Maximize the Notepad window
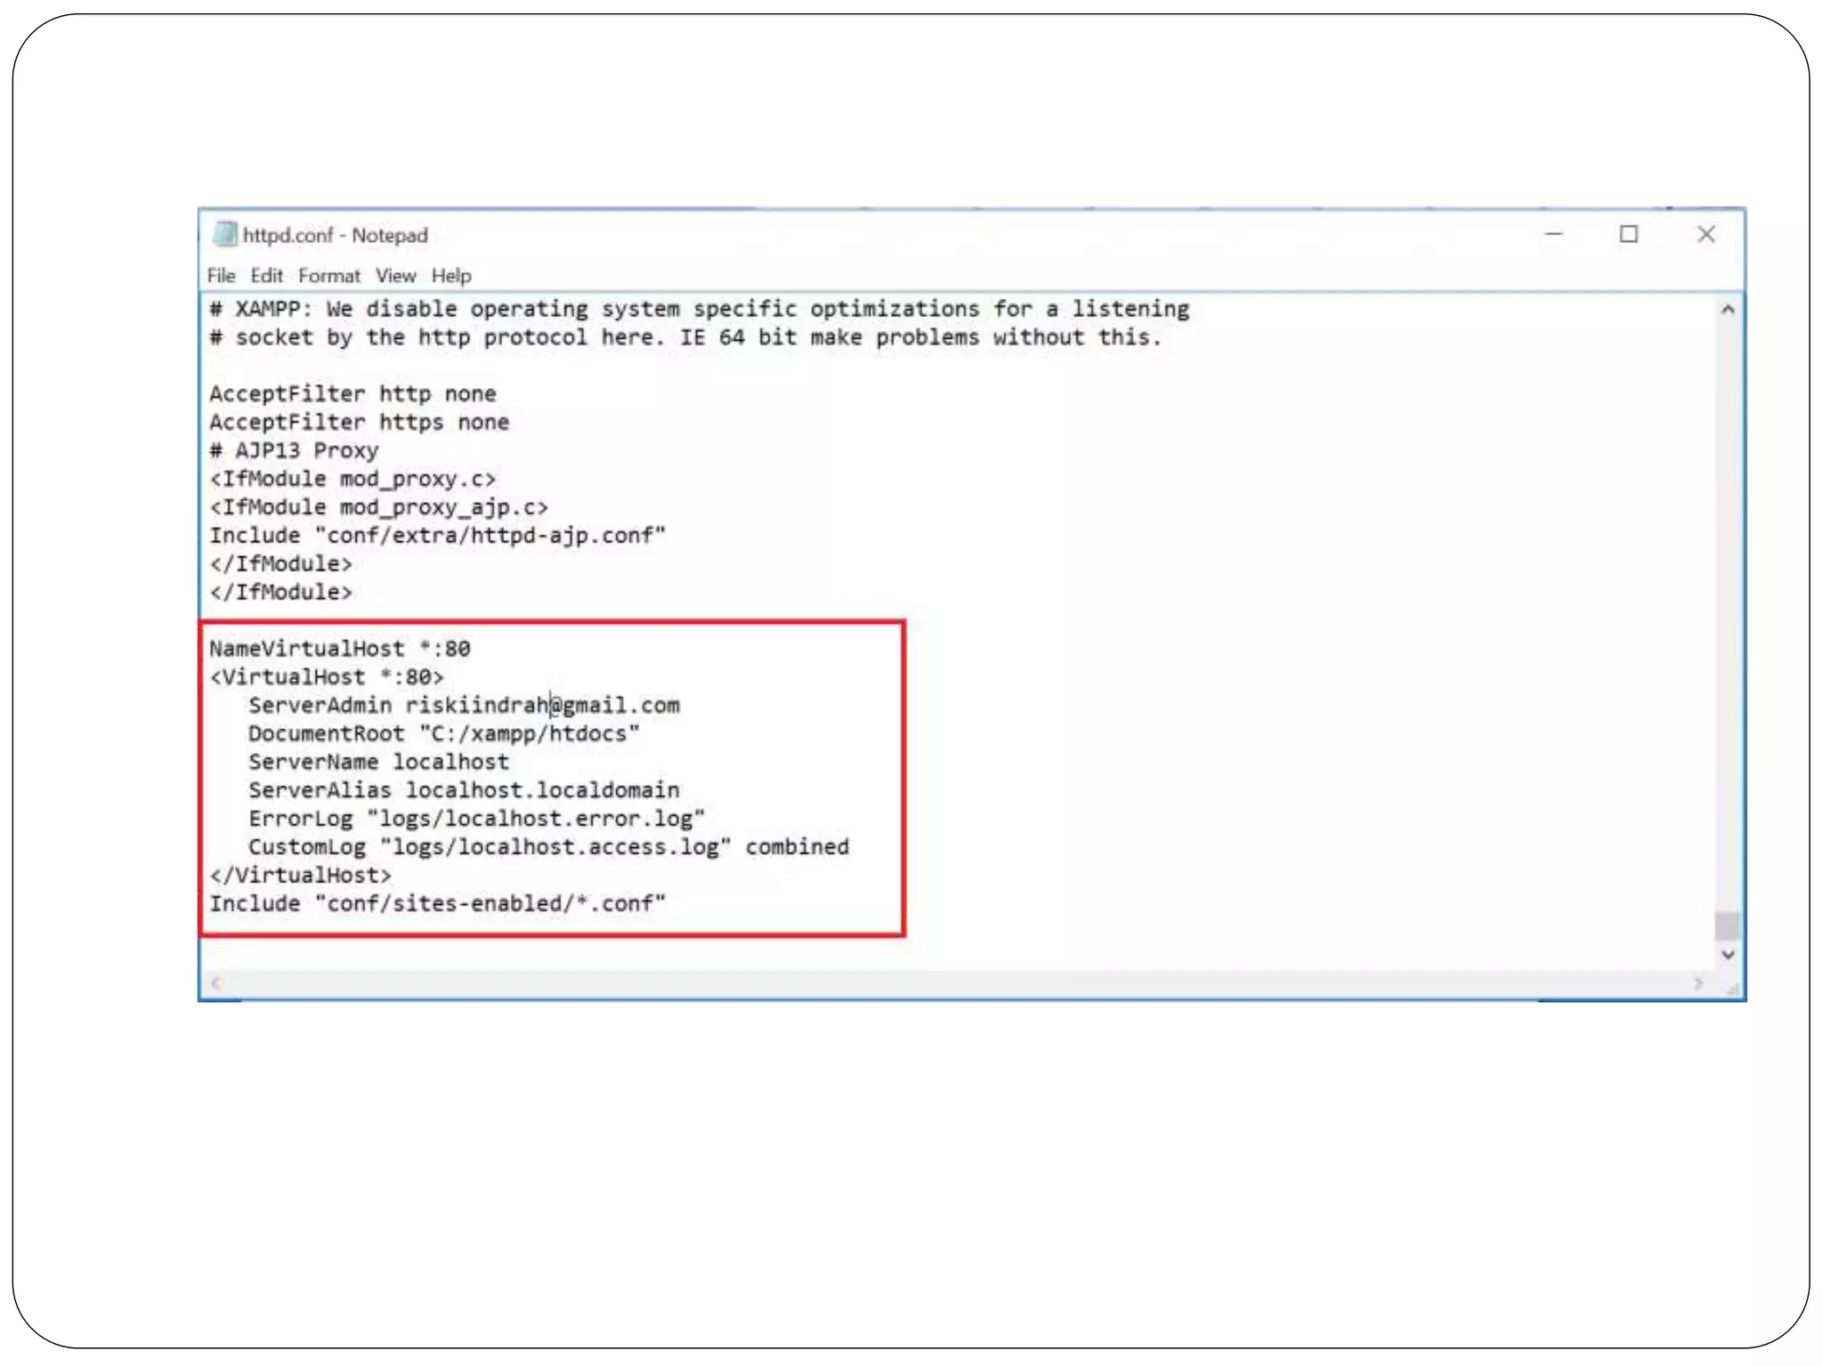 1629,234
